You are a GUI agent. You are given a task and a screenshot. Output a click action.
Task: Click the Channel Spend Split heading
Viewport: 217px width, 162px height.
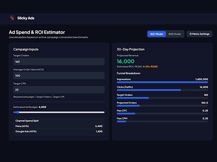[x=27, y=121]
